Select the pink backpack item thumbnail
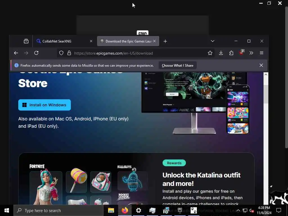 click(x=101, y=182)
